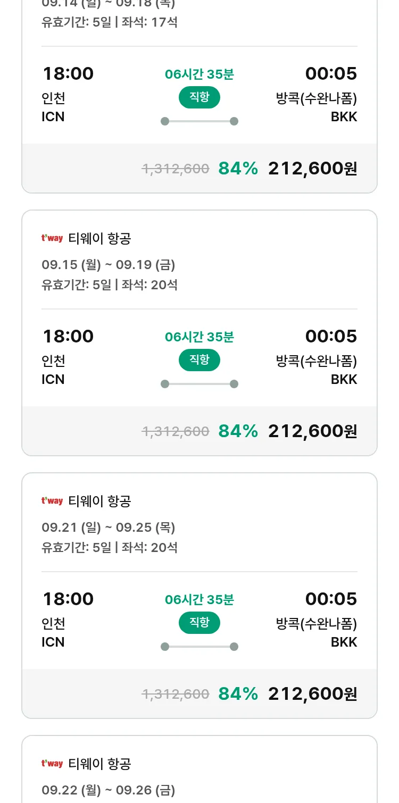The width and height of the screenshot is (399, 803).
Task: Open the 09.21 (일) ~ 09.25 (목) date range
Action: click(x=109, y=528)
